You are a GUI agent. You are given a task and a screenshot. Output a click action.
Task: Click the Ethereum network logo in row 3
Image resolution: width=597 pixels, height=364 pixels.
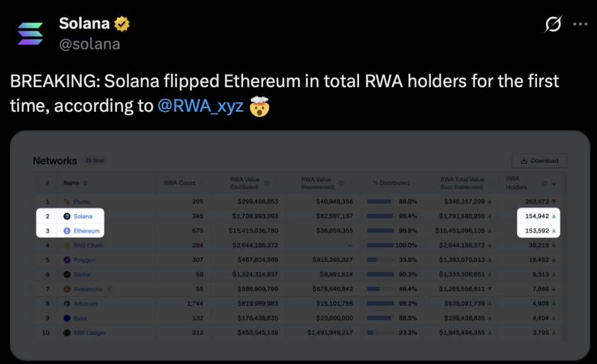pyautogui.click(x=67, y=231)
